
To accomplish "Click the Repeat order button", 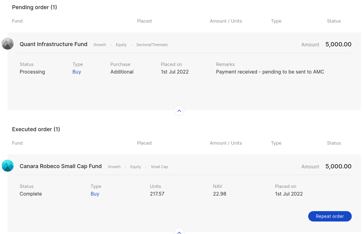I will point(330,216).
